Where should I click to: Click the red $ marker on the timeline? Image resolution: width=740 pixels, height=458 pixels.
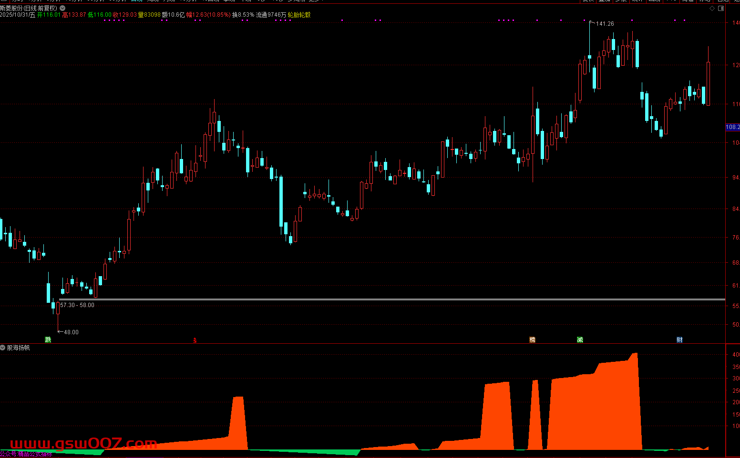coord(195,340)
